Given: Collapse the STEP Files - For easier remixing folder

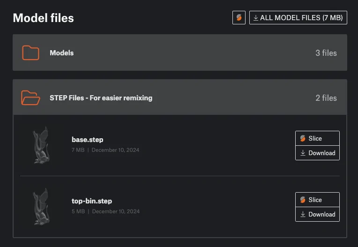Looking at the screenshot, I should (180, 97).
